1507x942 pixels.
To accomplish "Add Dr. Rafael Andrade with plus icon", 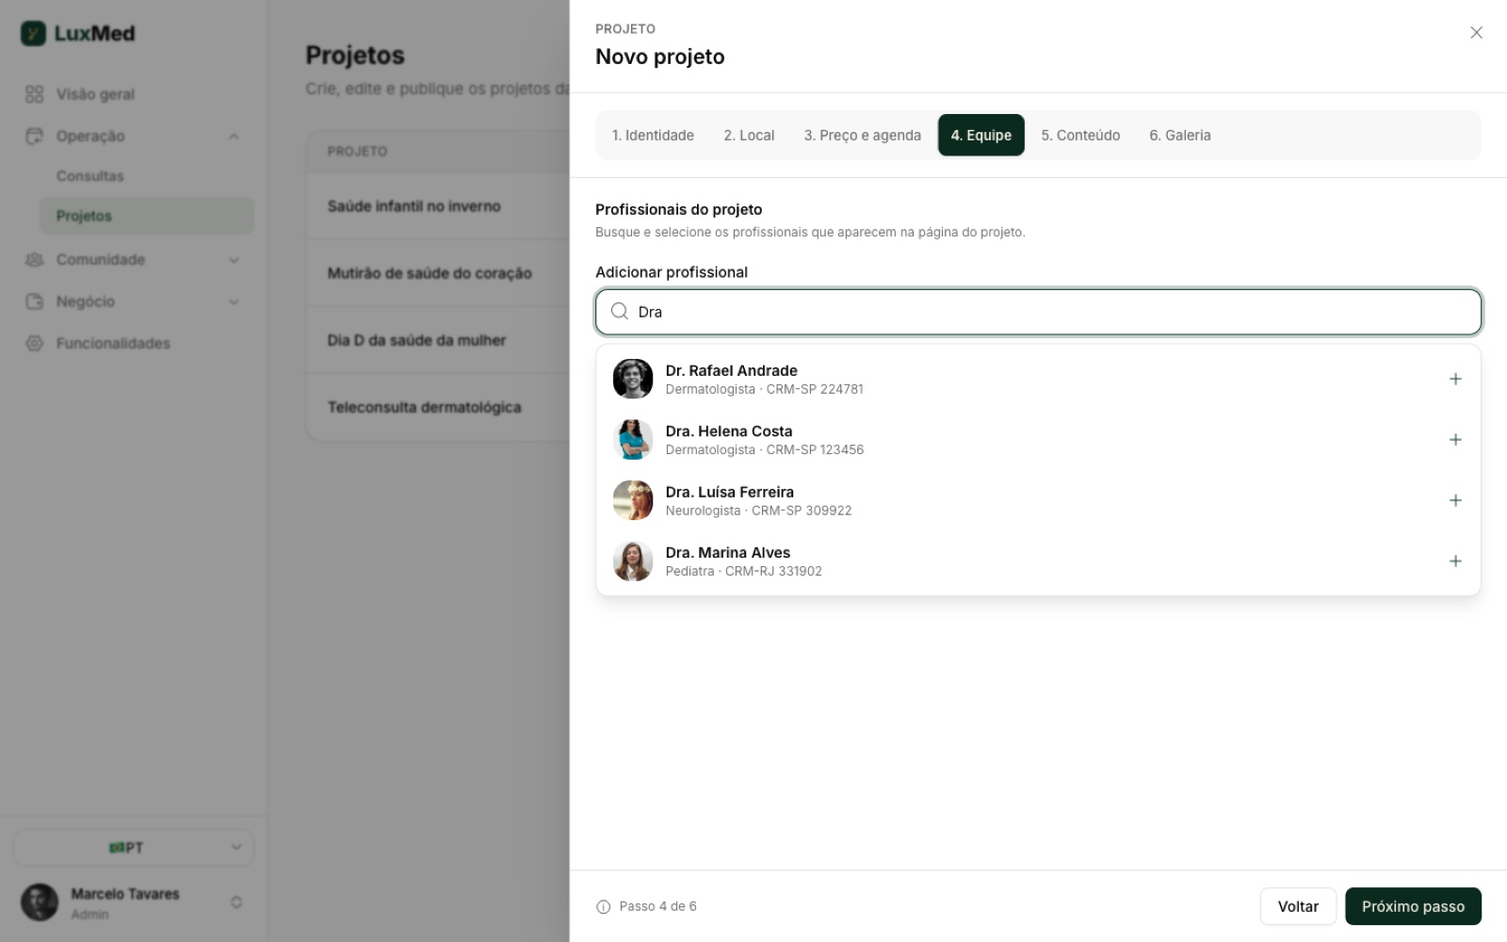I will [1455, 379].
